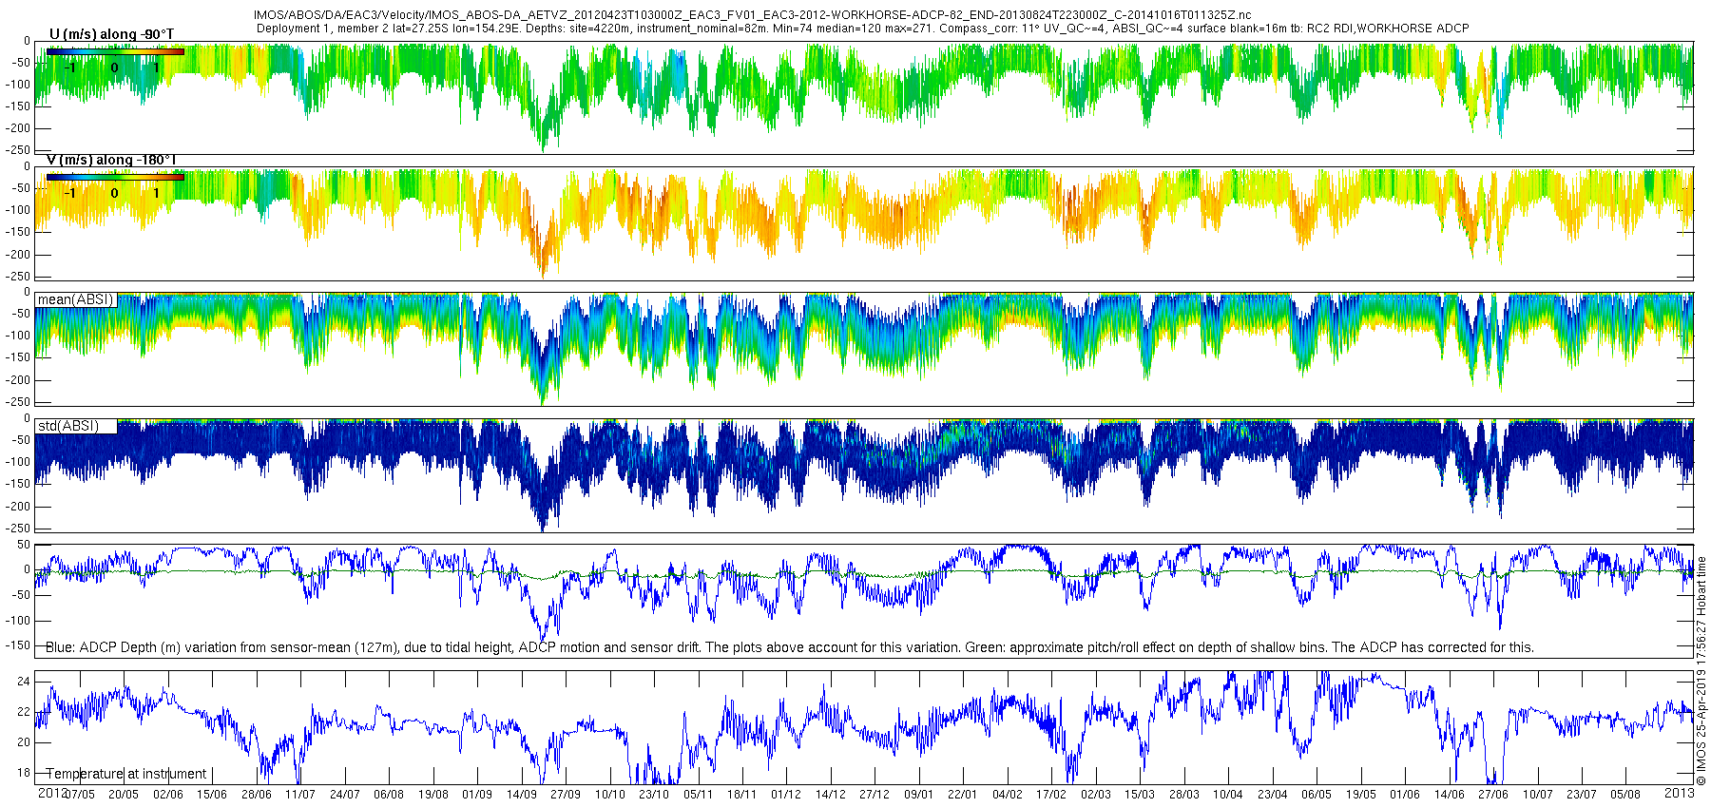Click the '-250' tick on V velocity panel
1711x808 pixels.
pos(19,277)
